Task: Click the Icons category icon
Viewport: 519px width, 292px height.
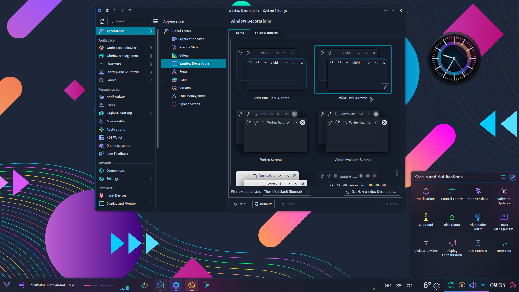Action: coord(174,80)
